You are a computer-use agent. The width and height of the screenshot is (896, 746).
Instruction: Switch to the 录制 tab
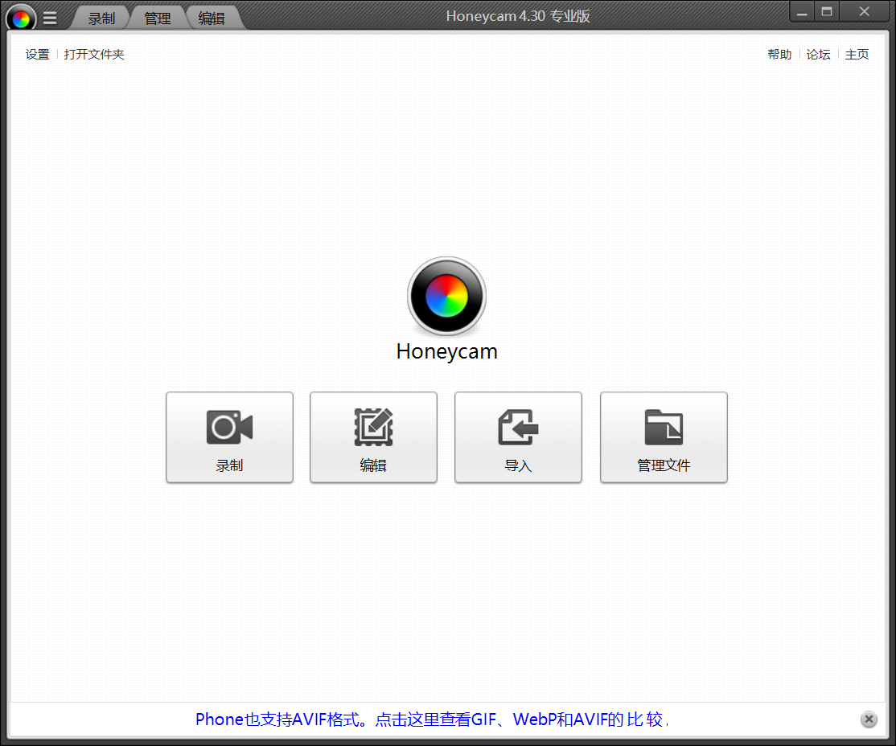[x=101, y=18]
